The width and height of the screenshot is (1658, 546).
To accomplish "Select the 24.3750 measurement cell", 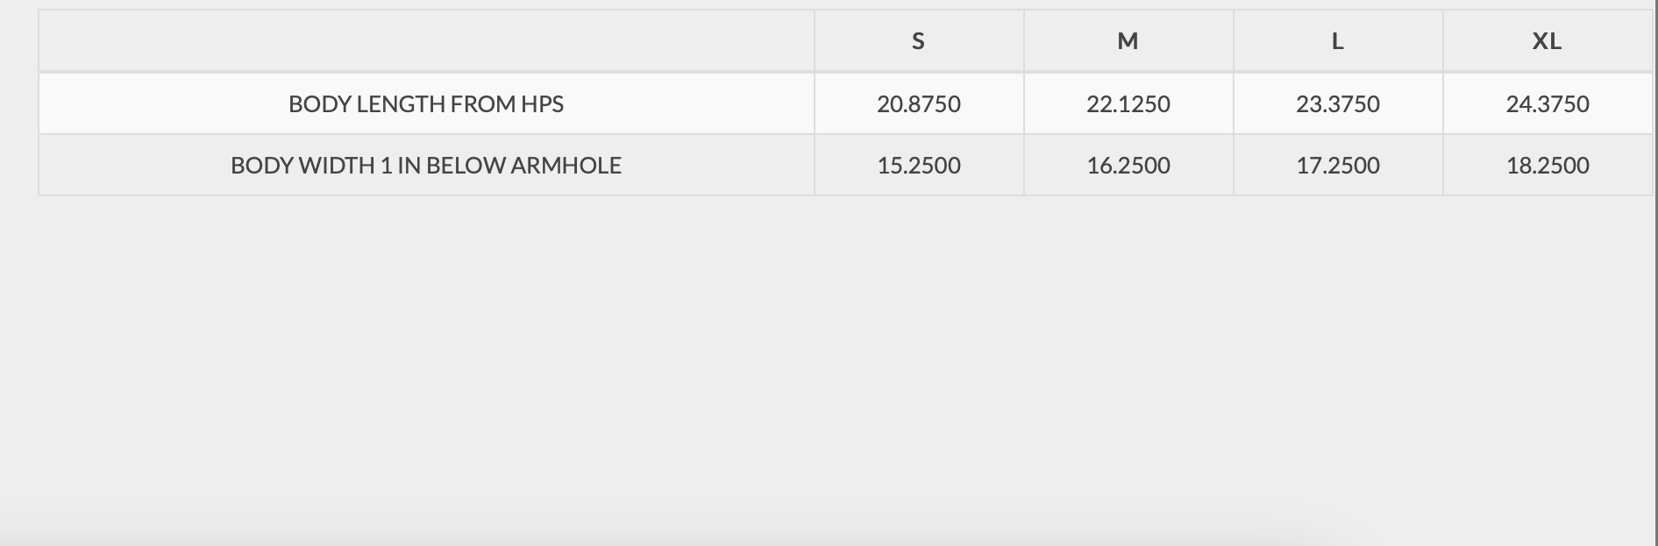I will coord(1547,104).
